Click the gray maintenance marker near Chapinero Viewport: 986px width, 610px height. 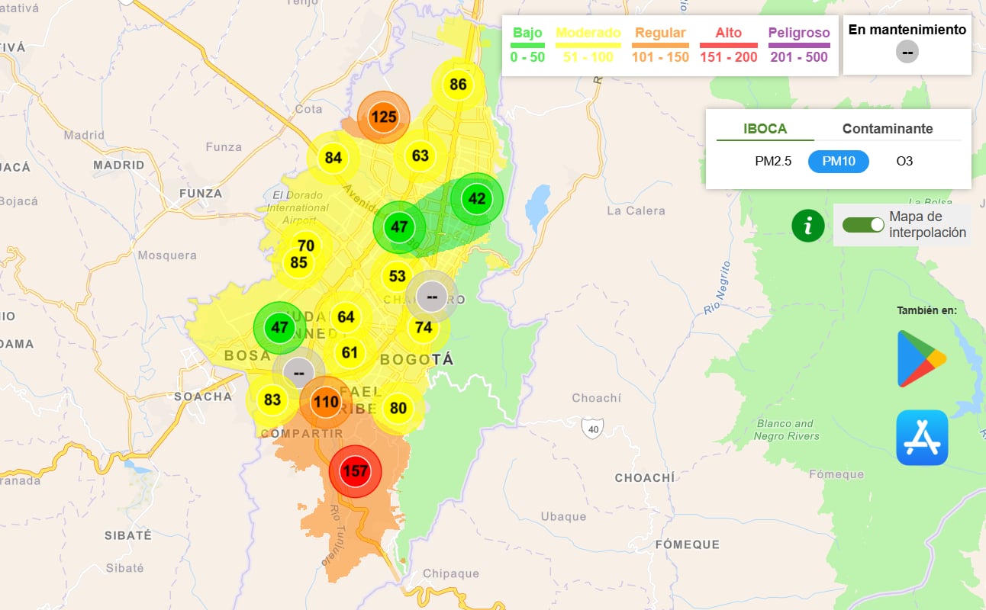pyautogui.click(x=431, y=297)
